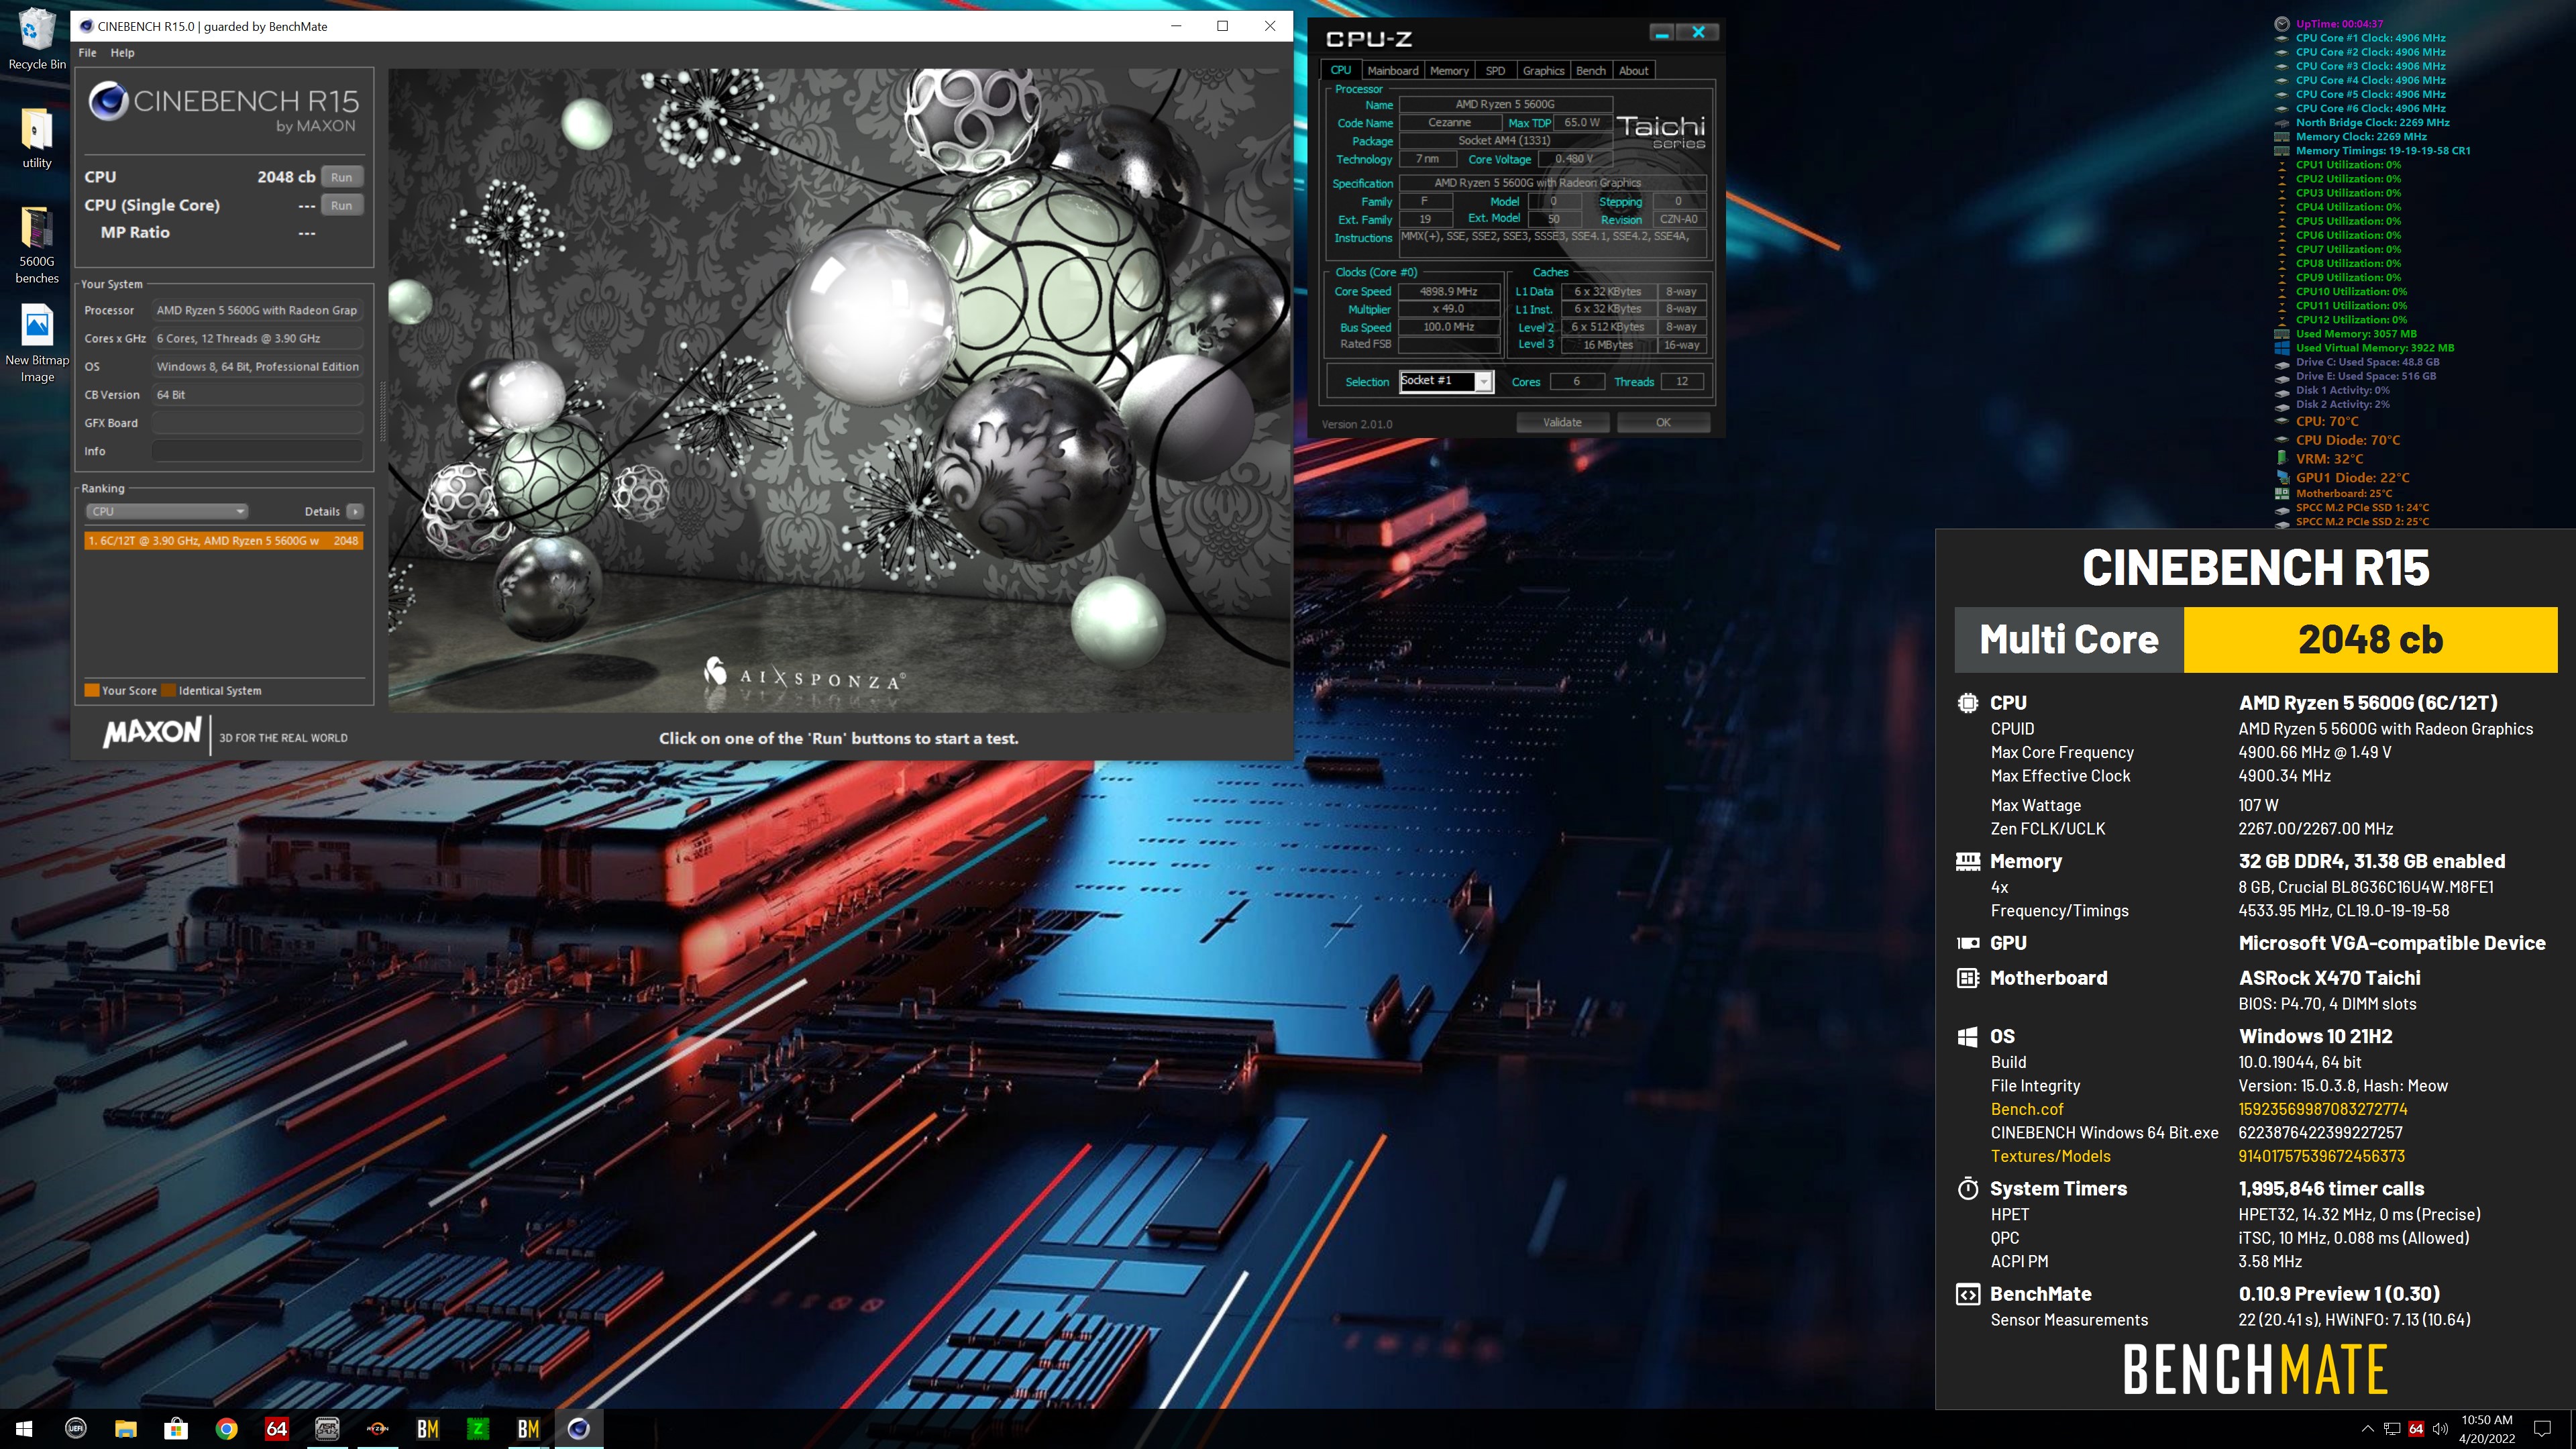Open the volume control tray icon

pos(2440,1428)
